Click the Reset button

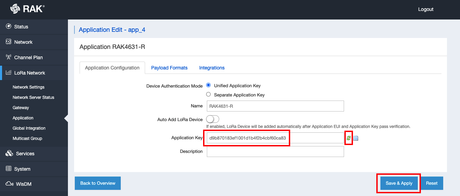(x=432, y=183)
